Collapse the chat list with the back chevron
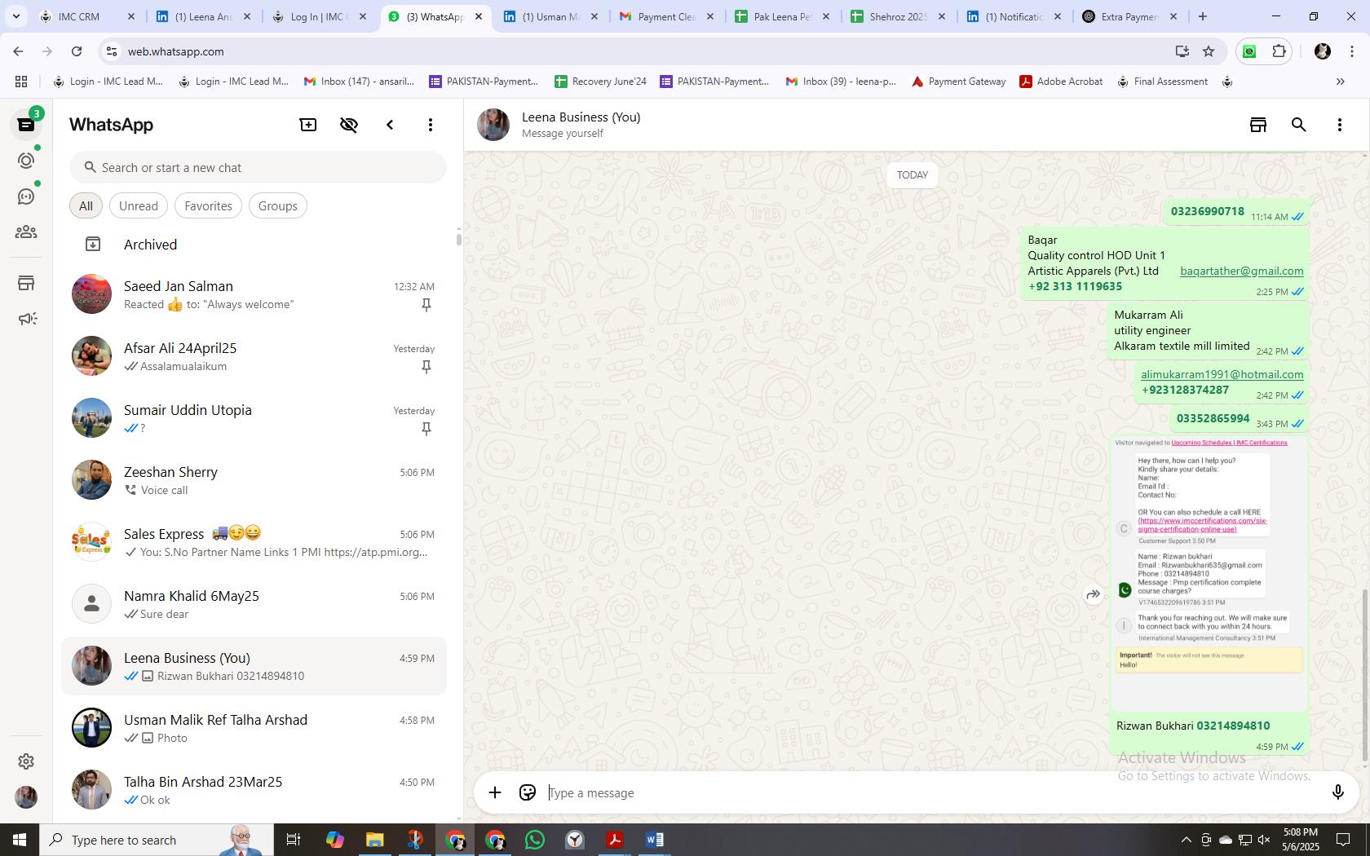The width and height of the screenshot is (1370, 856). (390, 125)
